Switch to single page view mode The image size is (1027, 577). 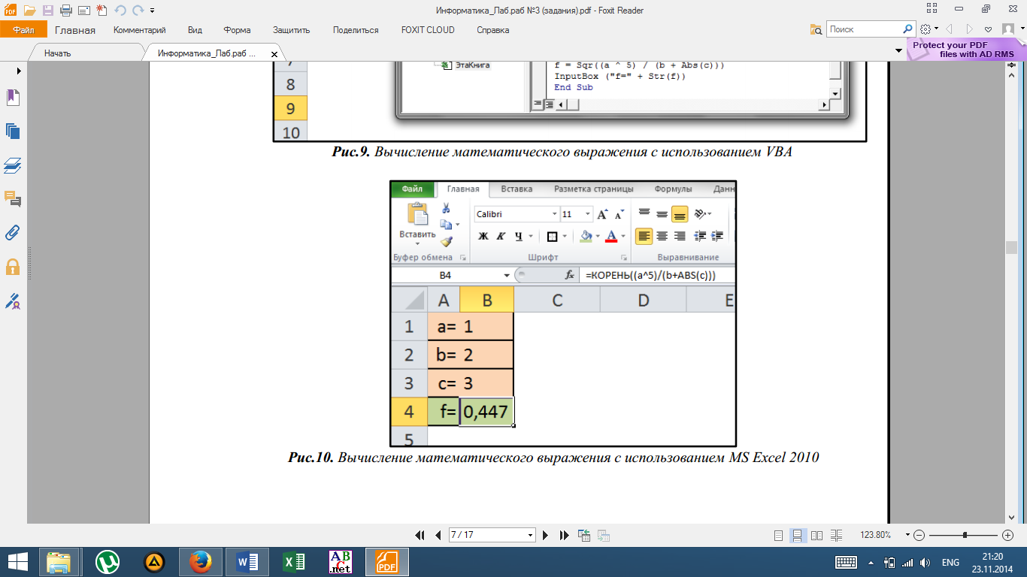tap(780, 535)
